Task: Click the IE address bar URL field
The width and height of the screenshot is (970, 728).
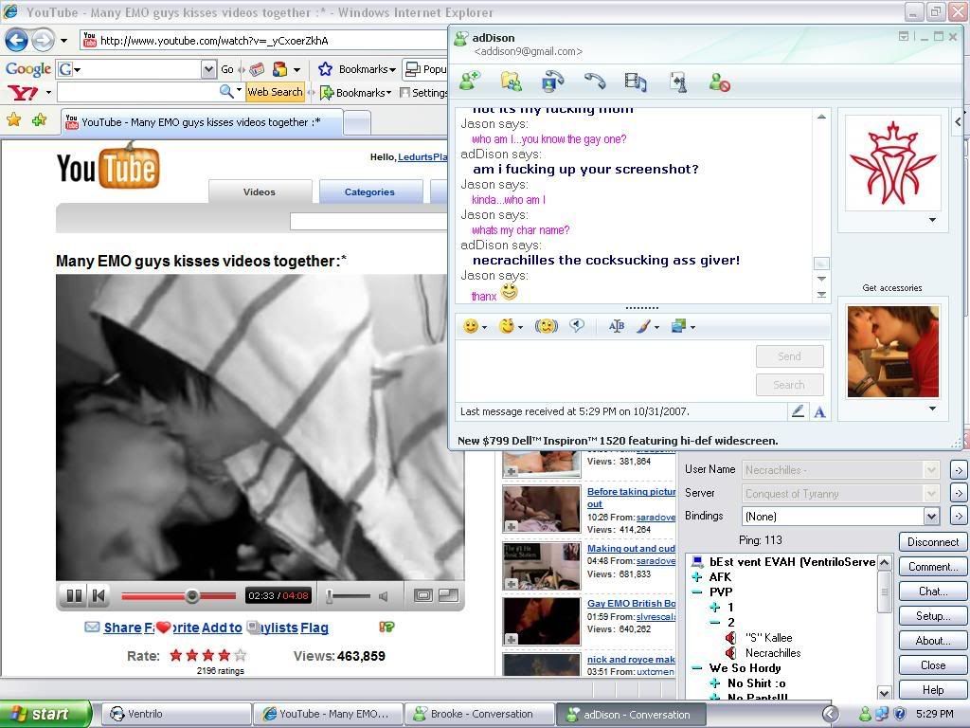Action: 265,41
